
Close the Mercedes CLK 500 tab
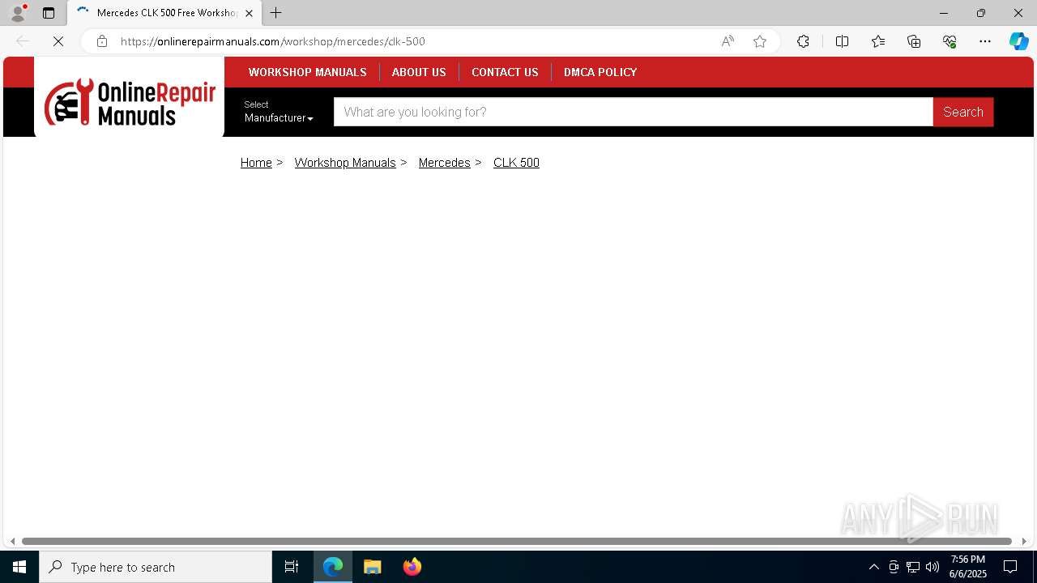pos(249,13)
